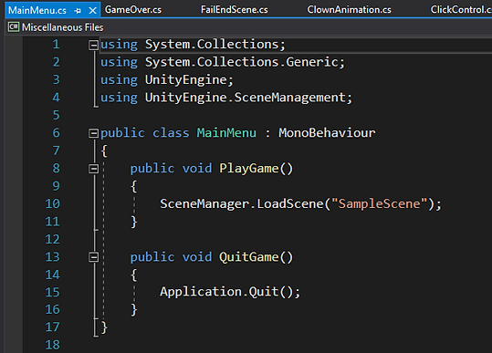Click the C# project icon beside Miscellaneous Files

[x=14, y=27]
